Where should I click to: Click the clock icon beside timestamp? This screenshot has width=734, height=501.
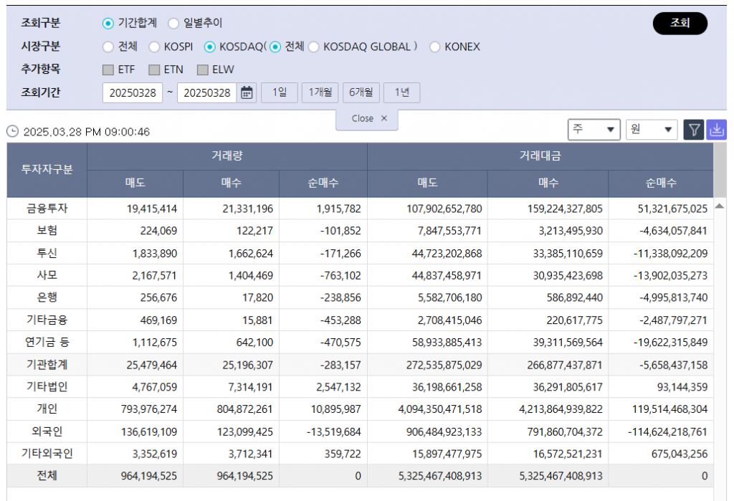[12, 132]
